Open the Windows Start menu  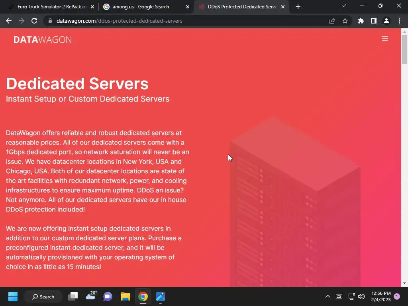click(13, 296)
